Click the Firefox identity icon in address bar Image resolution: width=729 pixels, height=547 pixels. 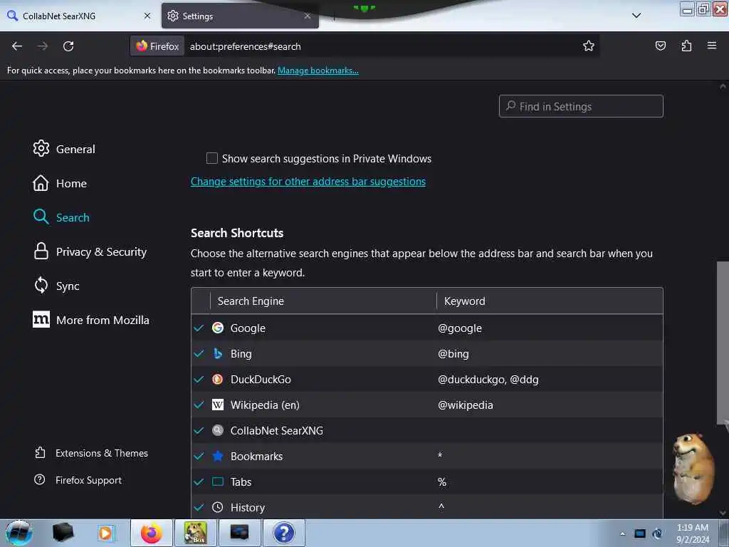157,46
